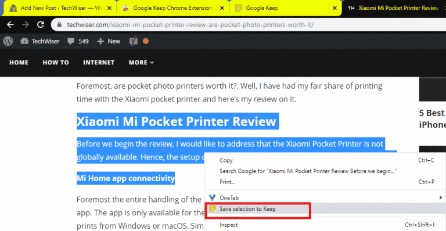The image size is (446, 231).
Task: Expand the OneTab submenu arrow
Action: click(x=441, y=197)
